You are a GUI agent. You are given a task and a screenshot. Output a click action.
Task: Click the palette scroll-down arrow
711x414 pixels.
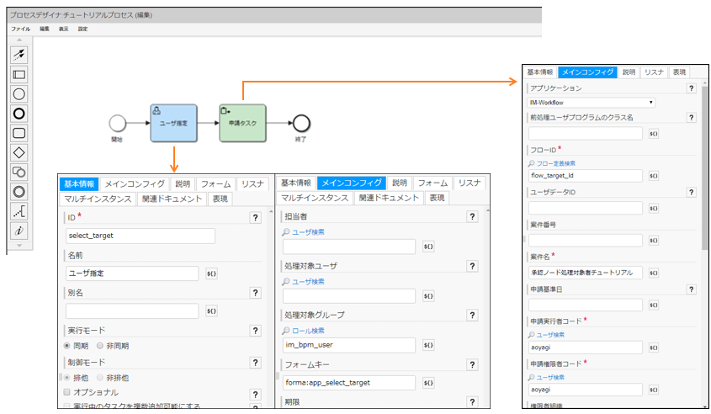pos(19,246)
